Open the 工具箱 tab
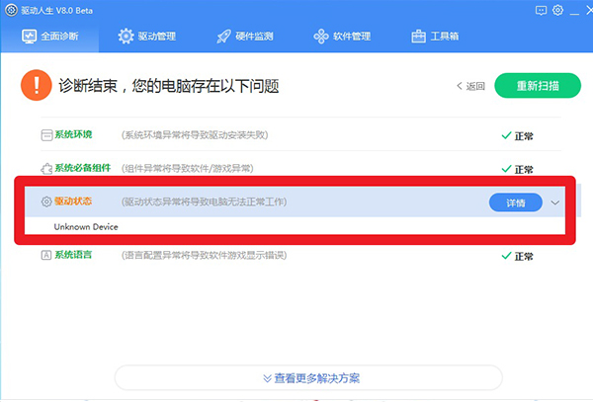Image resolution: width=593 pixels, height=402 pixels. pos(435,37)
